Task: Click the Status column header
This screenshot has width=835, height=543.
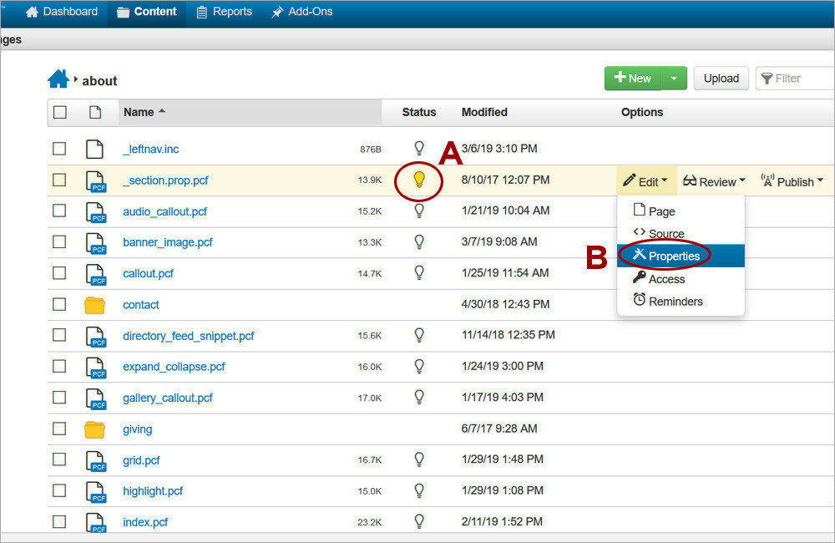Action: pos(419,113)
